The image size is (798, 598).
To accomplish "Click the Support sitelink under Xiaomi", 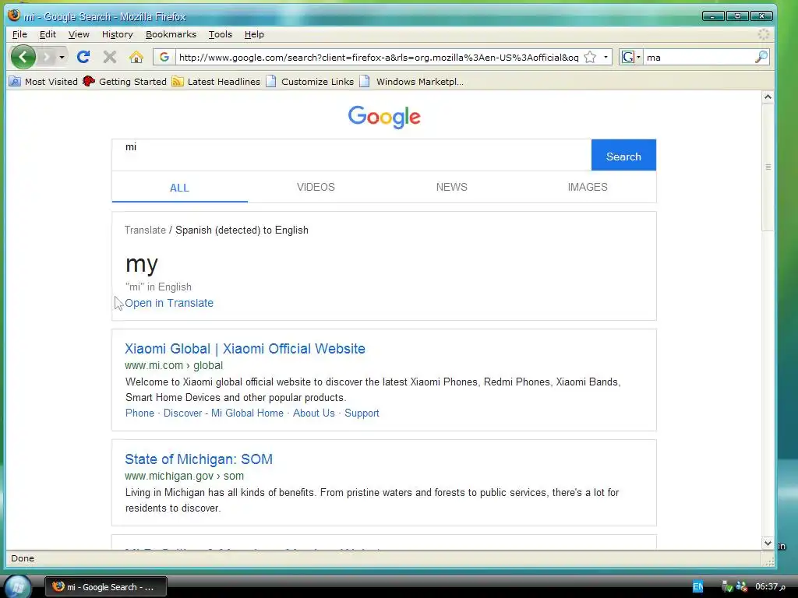I will [362, 413].
